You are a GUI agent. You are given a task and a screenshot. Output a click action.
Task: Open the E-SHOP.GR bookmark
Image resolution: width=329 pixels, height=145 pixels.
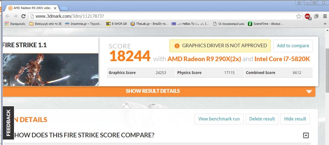click(x=117, y=24)
